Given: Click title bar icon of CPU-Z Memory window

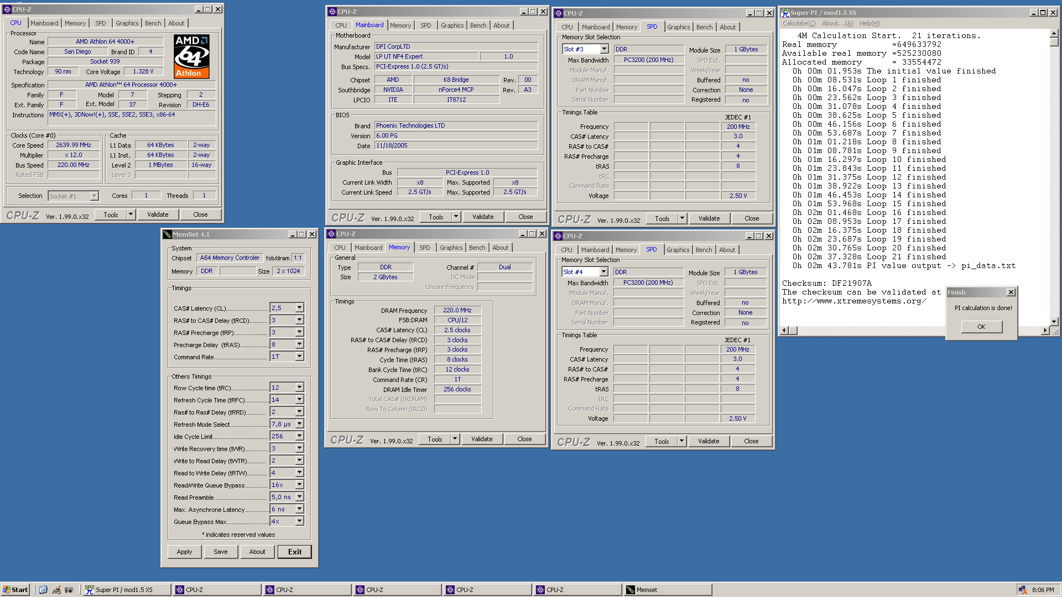Looking at the screenshot, I should tap(331, 234).
